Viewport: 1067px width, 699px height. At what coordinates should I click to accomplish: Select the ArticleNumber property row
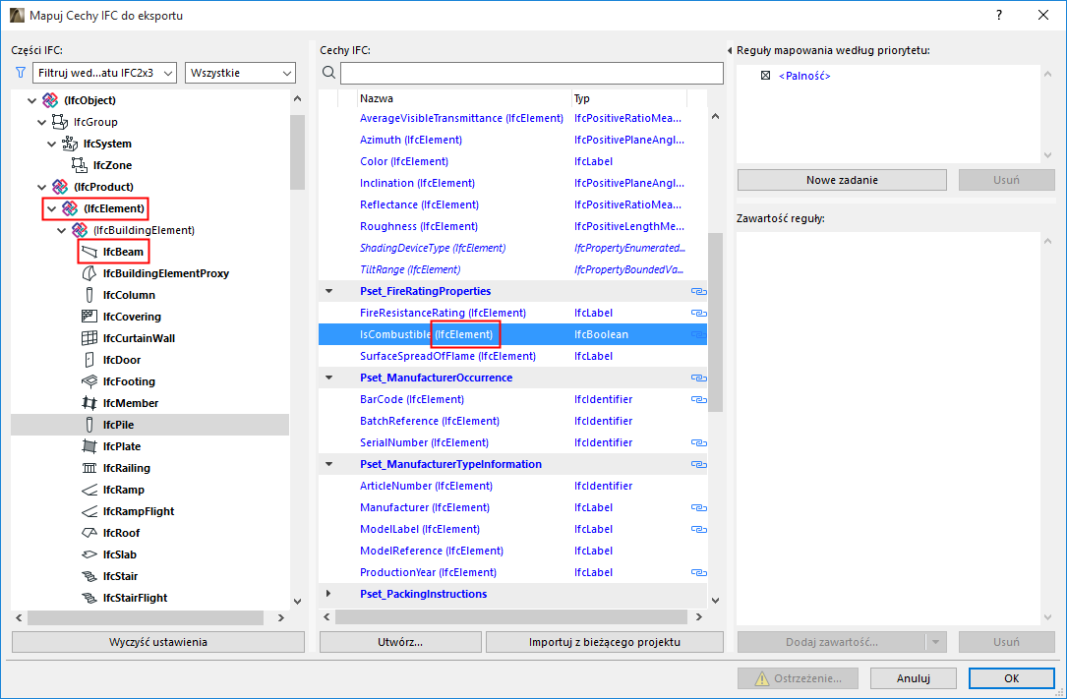512,487
